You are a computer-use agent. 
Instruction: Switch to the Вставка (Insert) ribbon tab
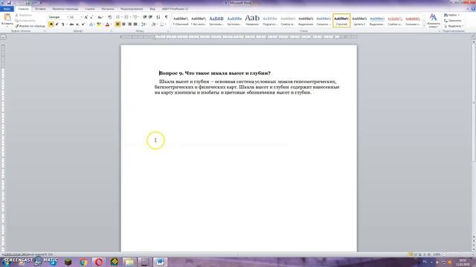(40, 9)
